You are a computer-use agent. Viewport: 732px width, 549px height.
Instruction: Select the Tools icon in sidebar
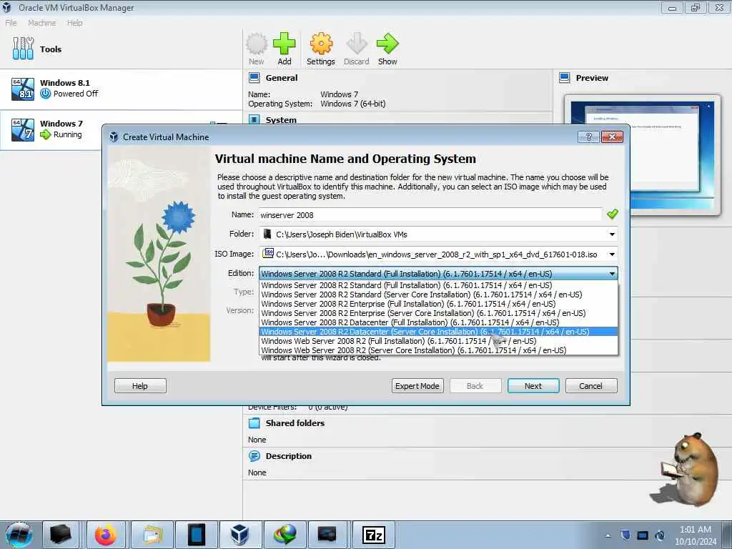[x=23, y=49]
